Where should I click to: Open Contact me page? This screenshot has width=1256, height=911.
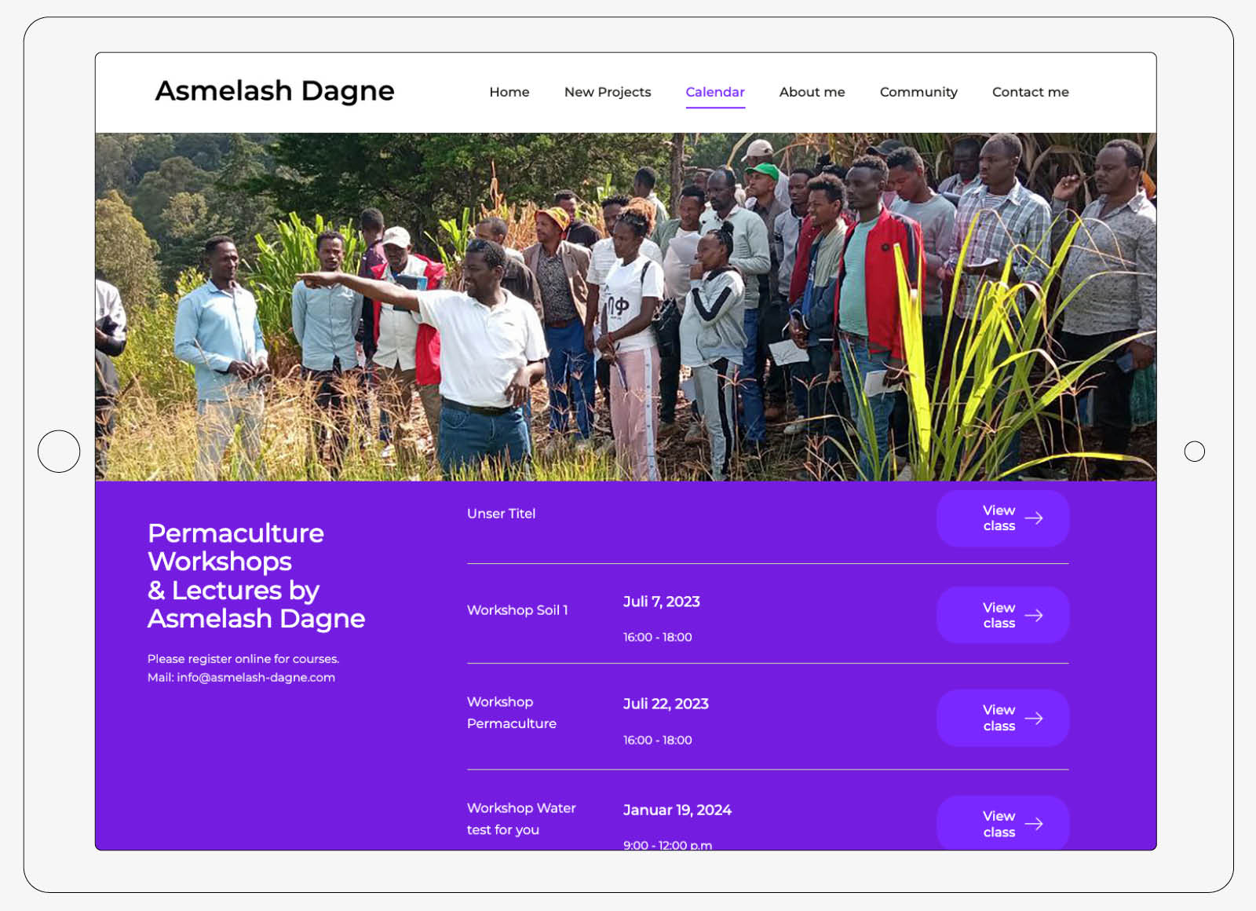pyautogui.click(x=1031, y=92)
